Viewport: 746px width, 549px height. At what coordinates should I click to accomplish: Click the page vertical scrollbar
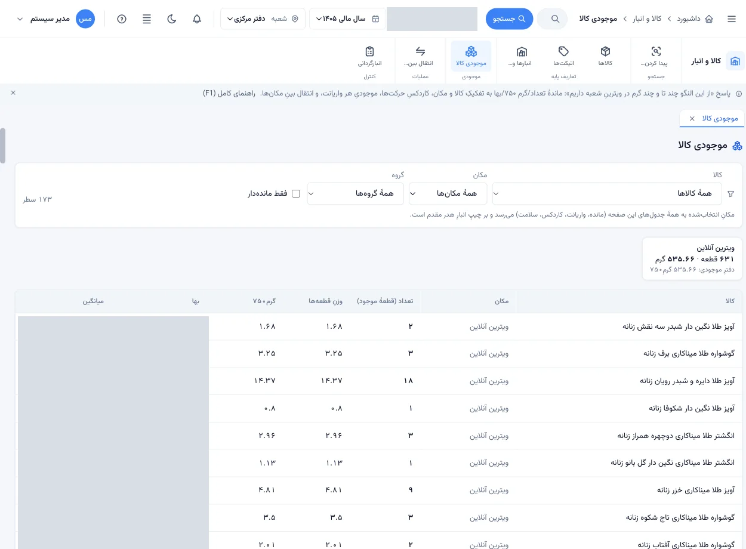[3, 145]
